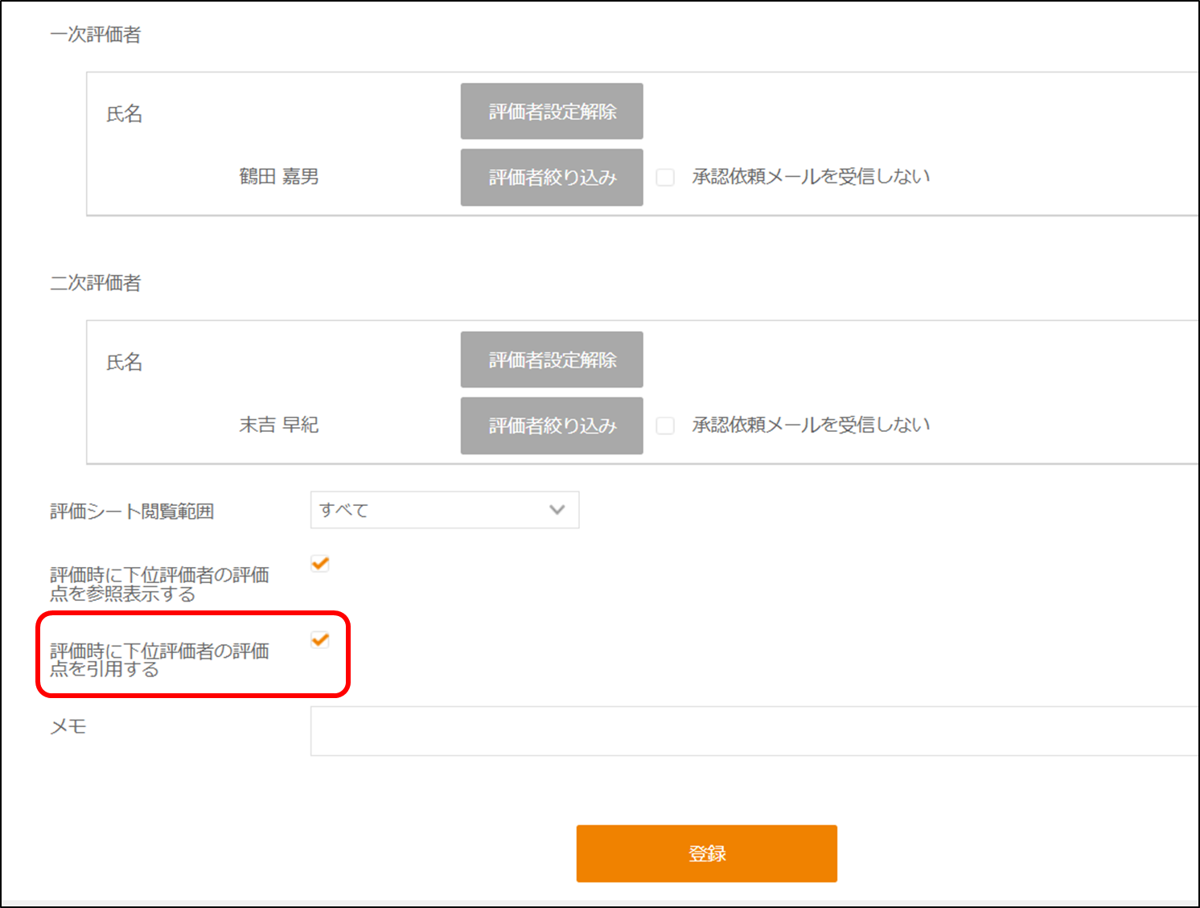This screenshot has width=1200, height=908.
Task: Uncheck 評価時に下位評価者の評価点を参照表示する checkbox
Action: coord(320,564)
